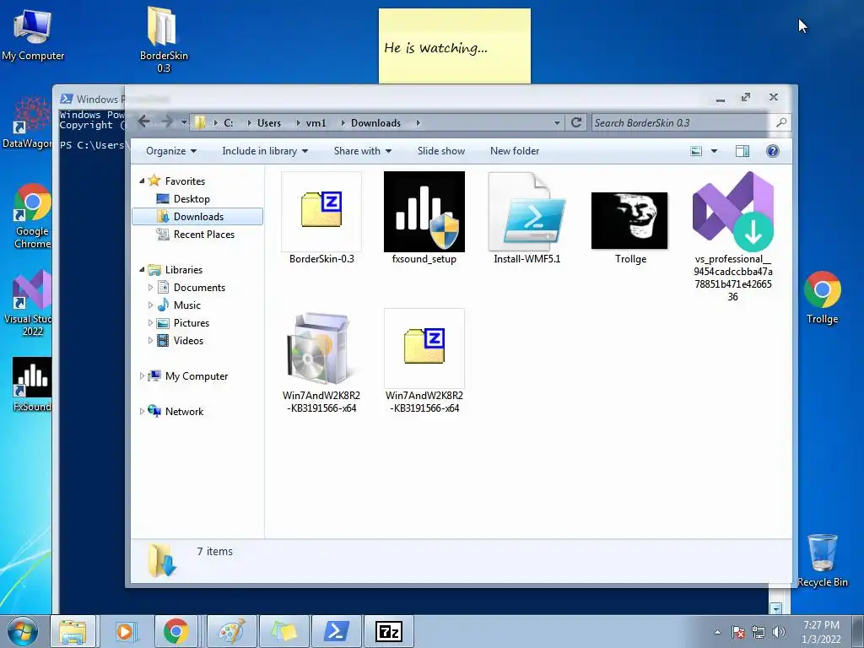
Task: Select BorderSkin 0.3 desktop folder
Action: click(164, 40)
